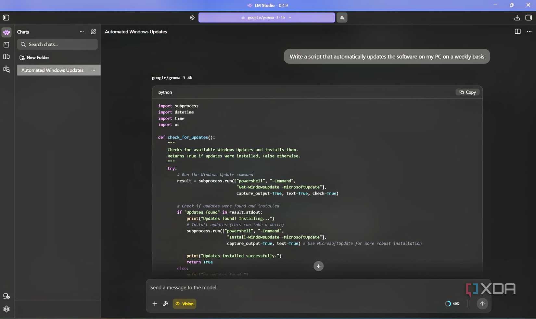
Task: Open the Chat view robot icon
Action: click(6, 32)
